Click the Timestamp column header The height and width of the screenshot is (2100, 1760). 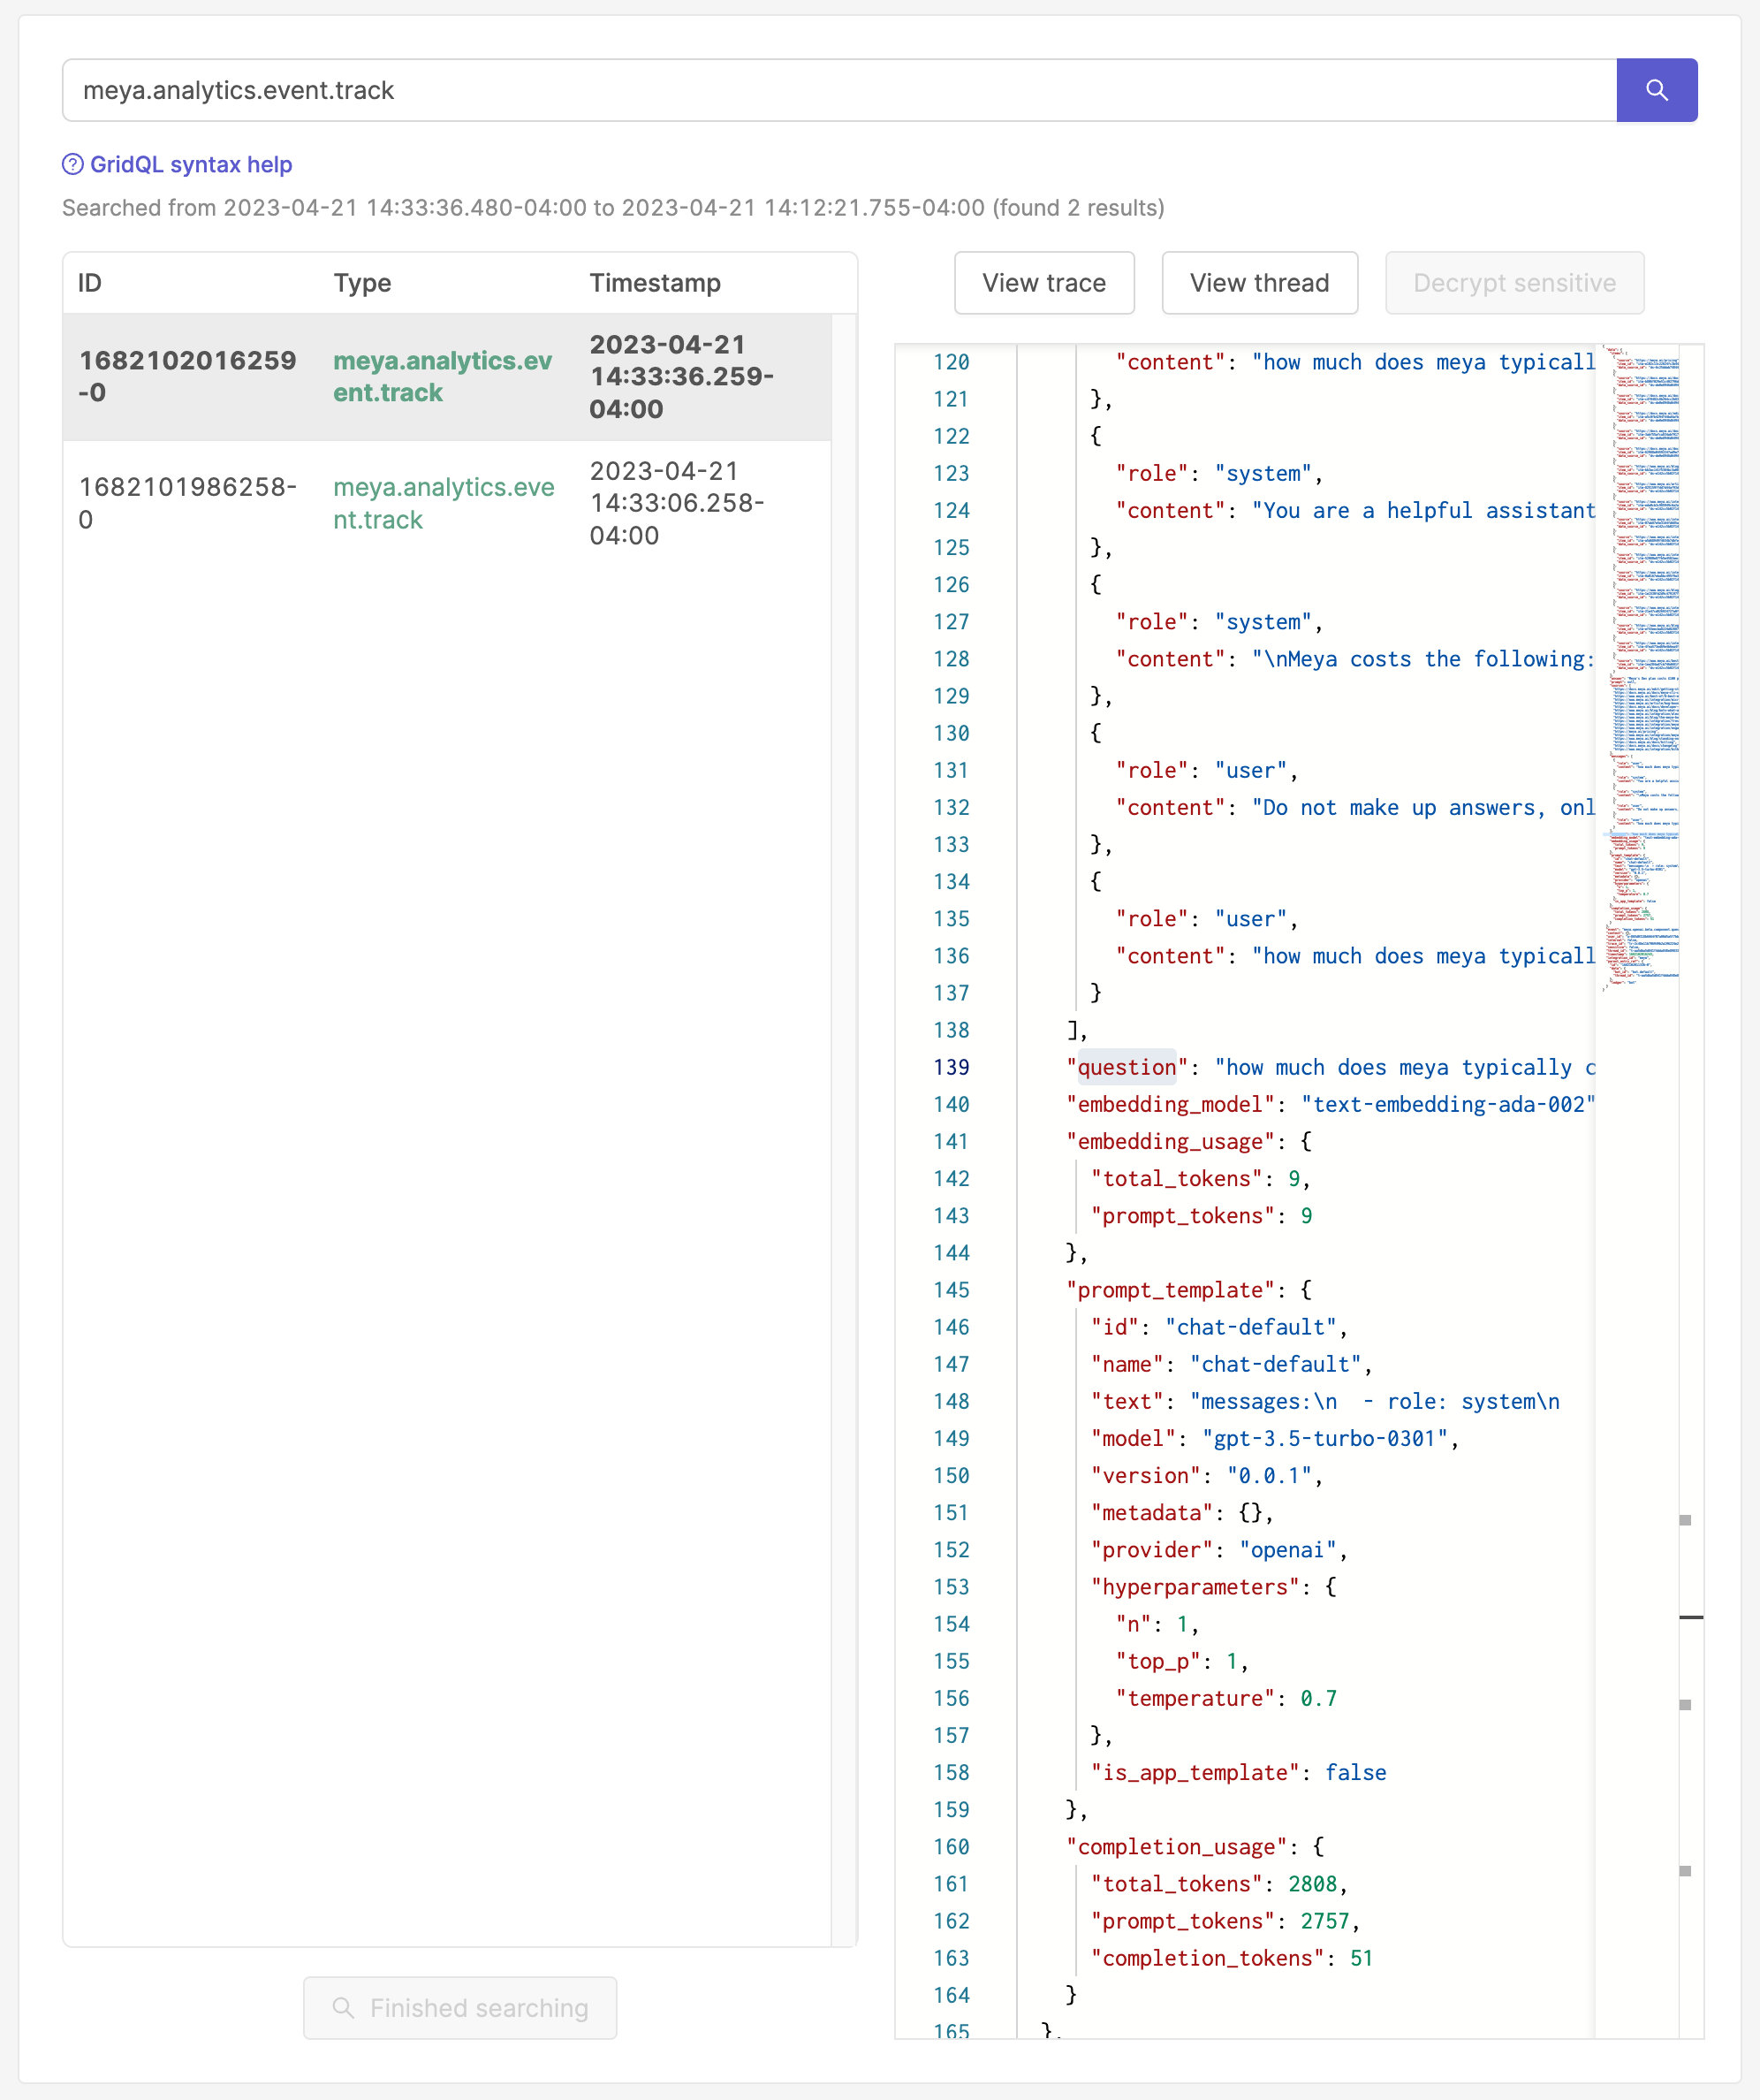click(x=655, y=283)
